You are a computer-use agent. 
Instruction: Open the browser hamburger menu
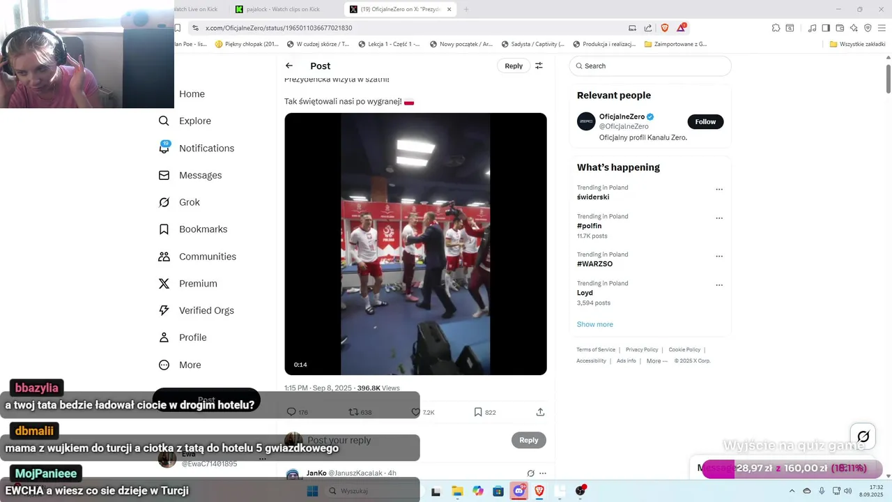882,28
